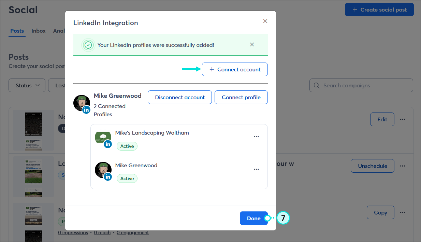Open options for Mike Greenwood profile row
The width and height of the screenshot is (421, 242).
point(256,170)
